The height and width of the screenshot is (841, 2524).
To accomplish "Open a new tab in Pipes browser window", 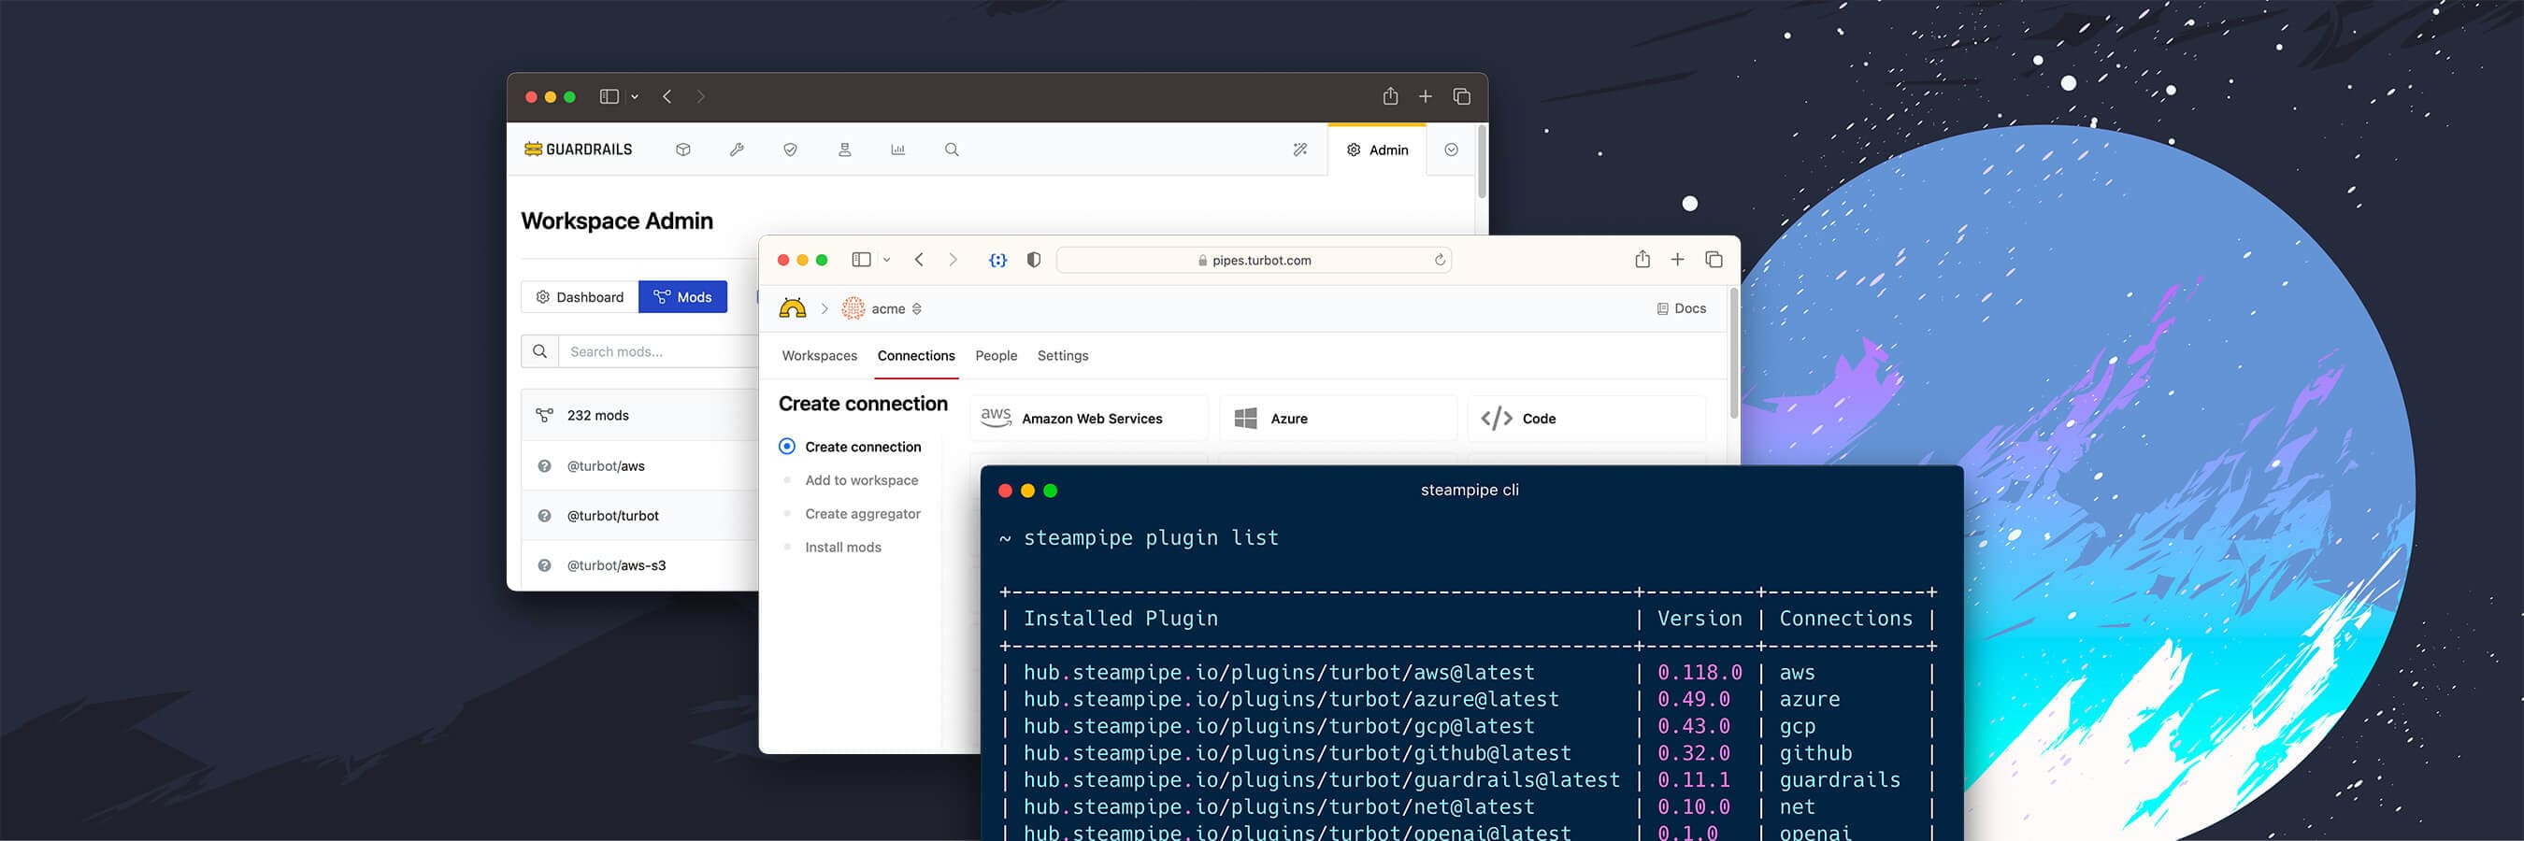I will click(1677, 260).
